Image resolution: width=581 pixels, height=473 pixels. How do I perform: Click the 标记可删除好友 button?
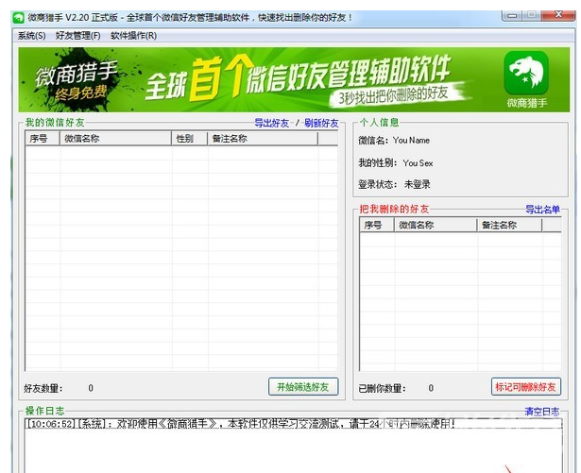click(x=526, y=387)
